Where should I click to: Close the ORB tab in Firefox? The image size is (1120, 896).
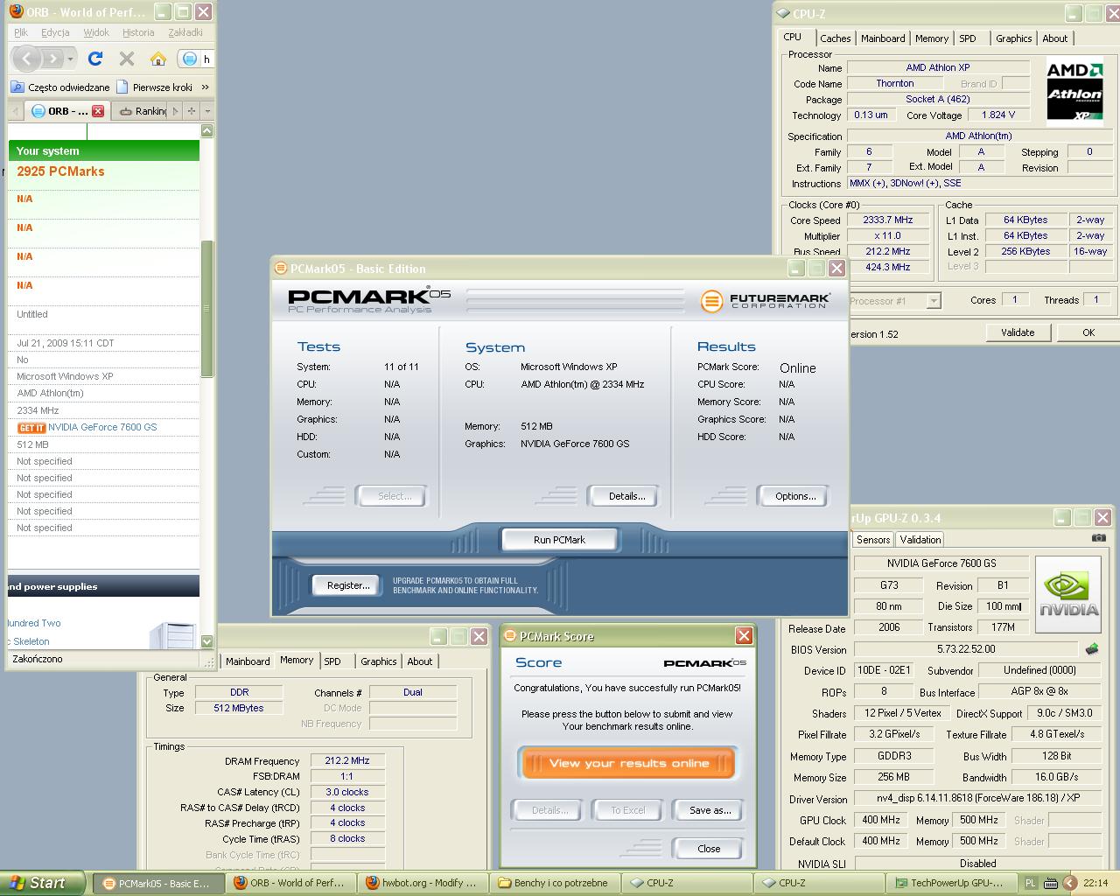click(98, 111)
